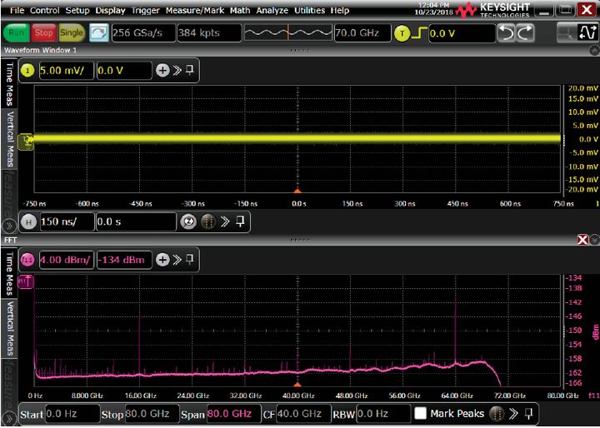The image size is (600, 428).
Task: Click the RBW 0.0 Hz field
Action: point(383,414)
